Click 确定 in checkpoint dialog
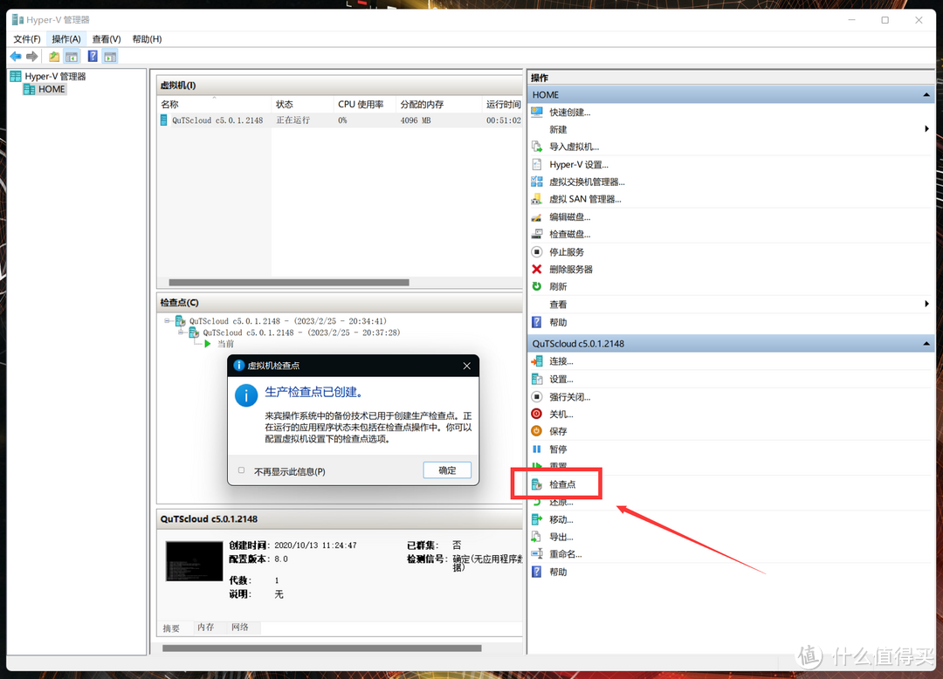 click(x=447, y=470)
